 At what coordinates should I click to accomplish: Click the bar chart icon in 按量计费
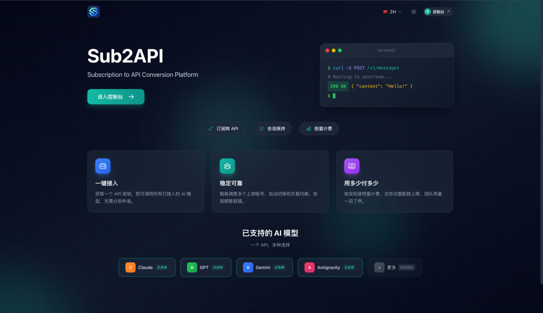pyautogui.click(x=309, y=129)
